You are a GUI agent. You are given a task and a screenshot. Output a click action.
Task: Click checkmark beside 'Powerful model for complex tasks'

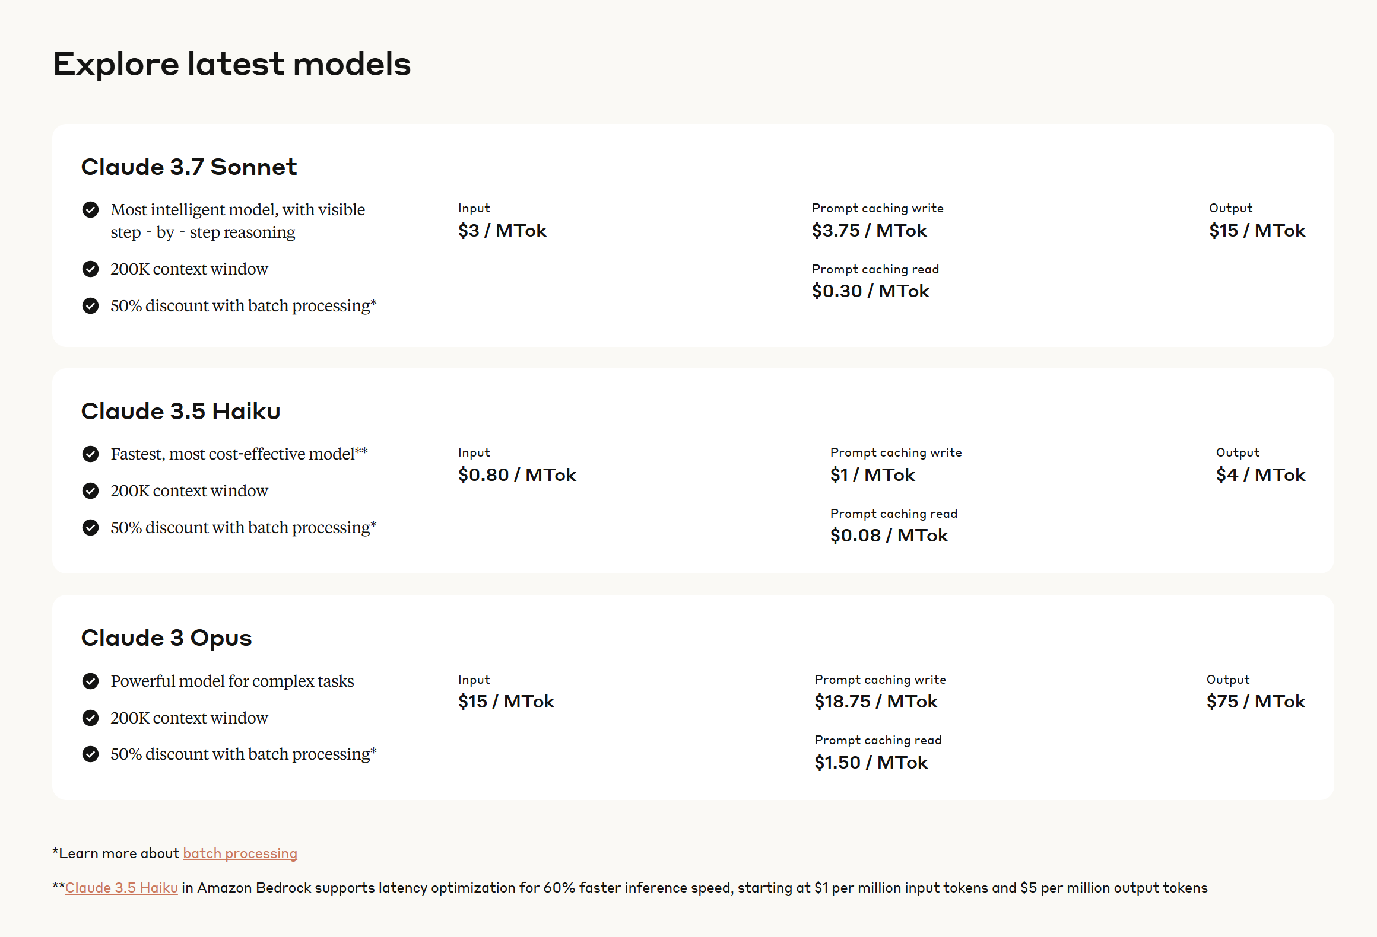(x=90, y=681)
